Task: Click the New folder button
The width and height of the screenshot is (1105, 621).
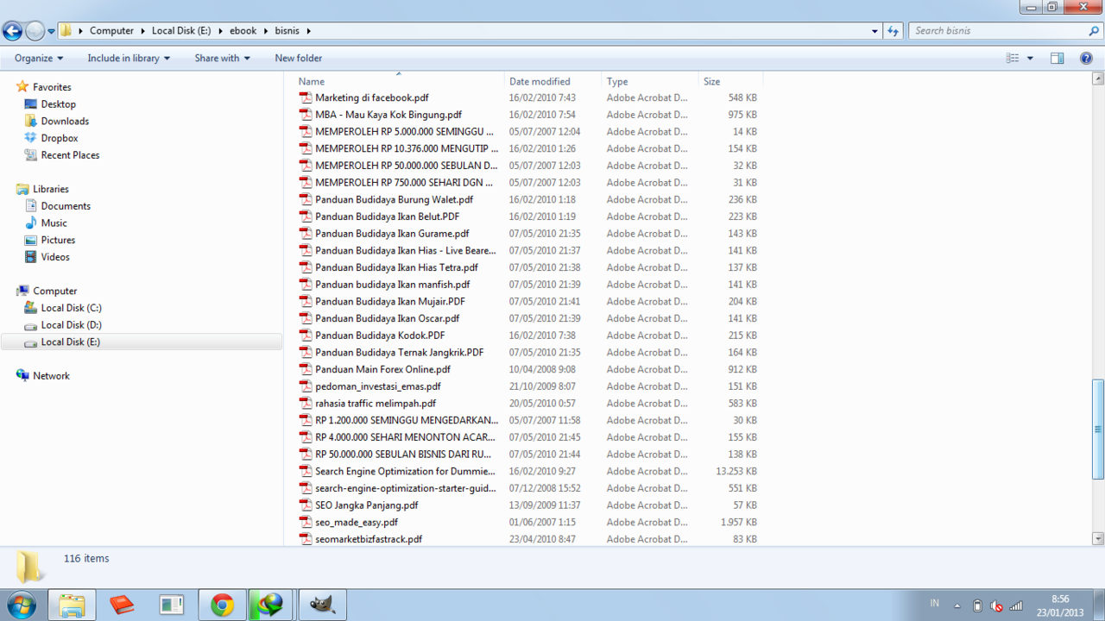Action: point(299,58)
